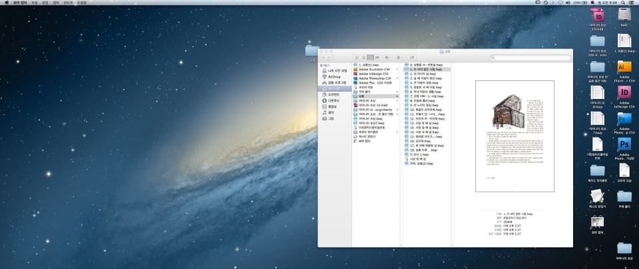Screen dimensions: 639x269
Task: Click the Finder forward navigation arrow
Action: (329, 57)
